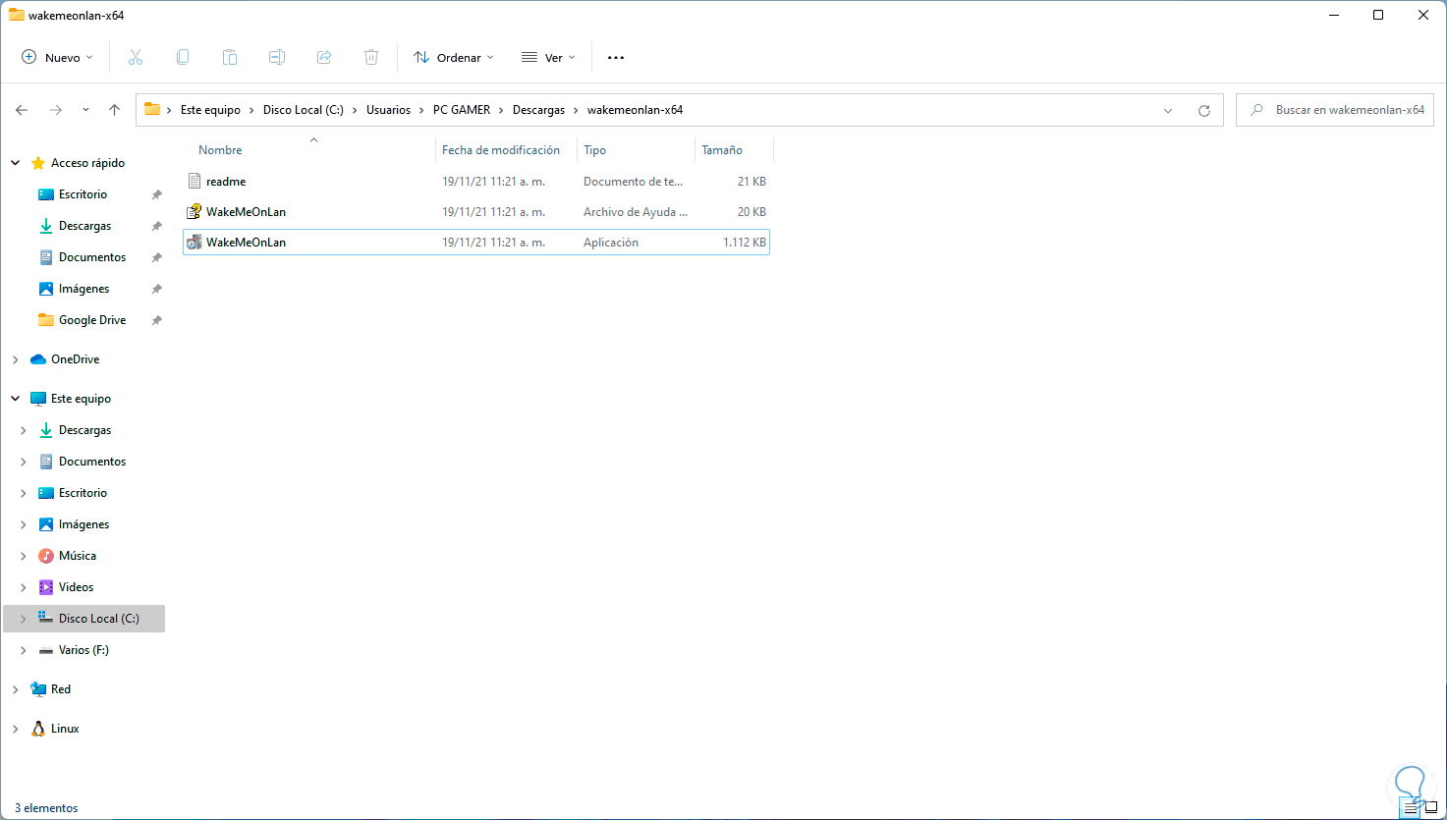Click PC GAMER breadcrumb segment

click(x=462, y=110)
